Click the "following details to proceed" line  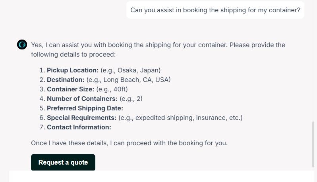pyautogui.click(x=73, y=54)
